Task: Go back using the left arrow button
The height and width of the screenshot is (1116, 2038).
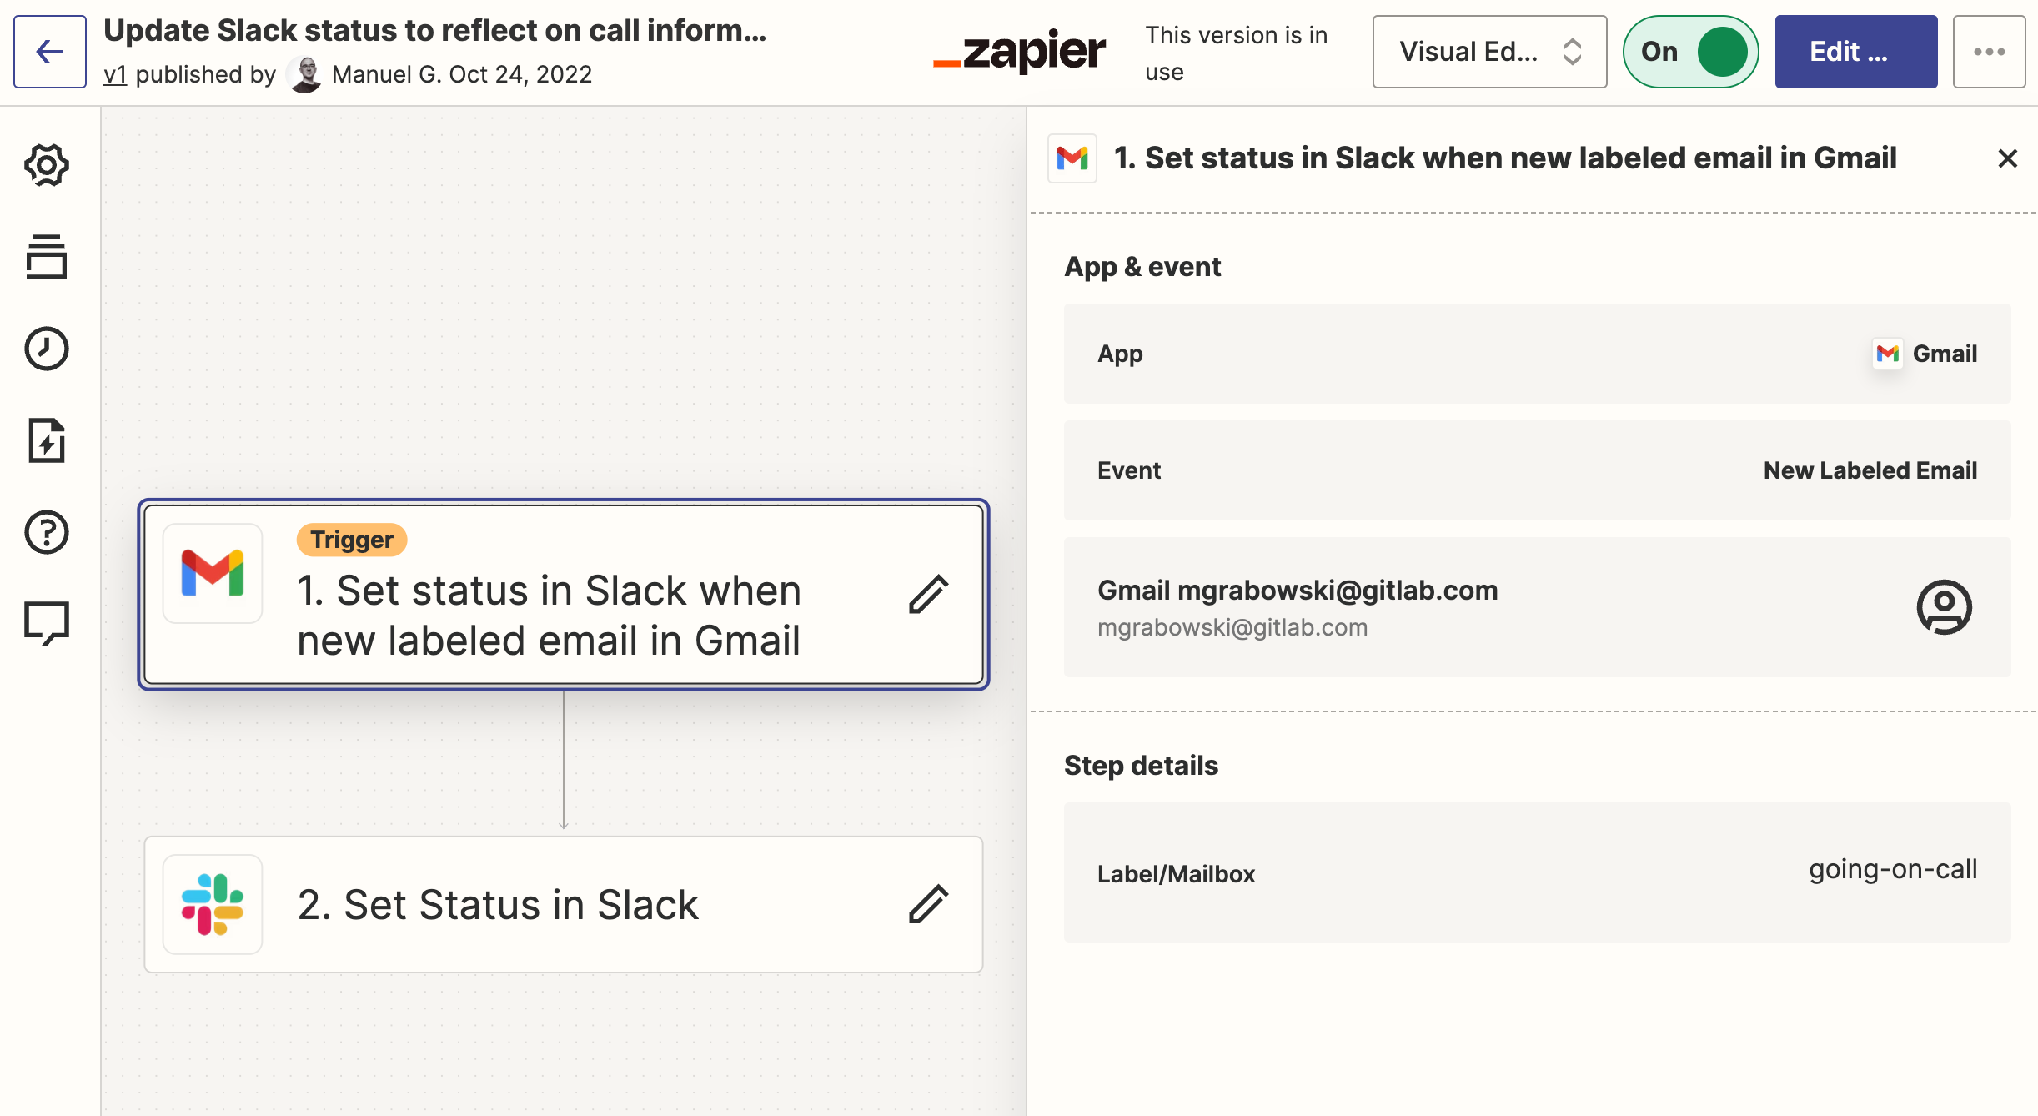Action: coord(50,52)
